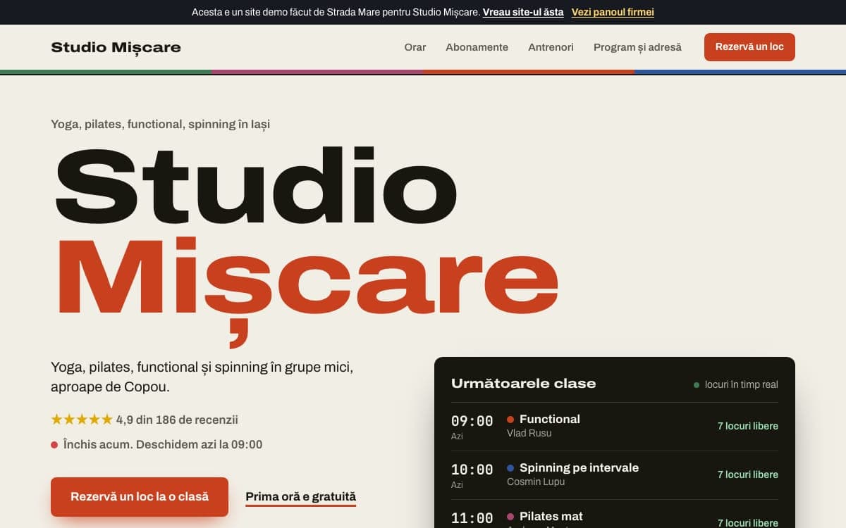Click the "locuri în timp real" label
846x528 pixels.
(741, 384)
